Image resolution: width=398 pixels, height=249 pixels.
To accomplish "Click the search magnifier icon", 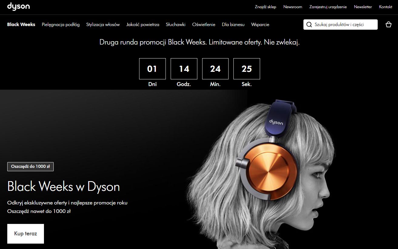I will [309, 25].
